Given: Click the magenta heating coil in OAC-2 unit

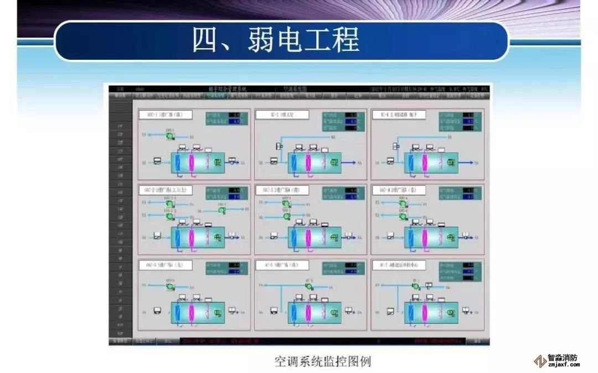Looking at the screenshot, I should pos(192,237).
